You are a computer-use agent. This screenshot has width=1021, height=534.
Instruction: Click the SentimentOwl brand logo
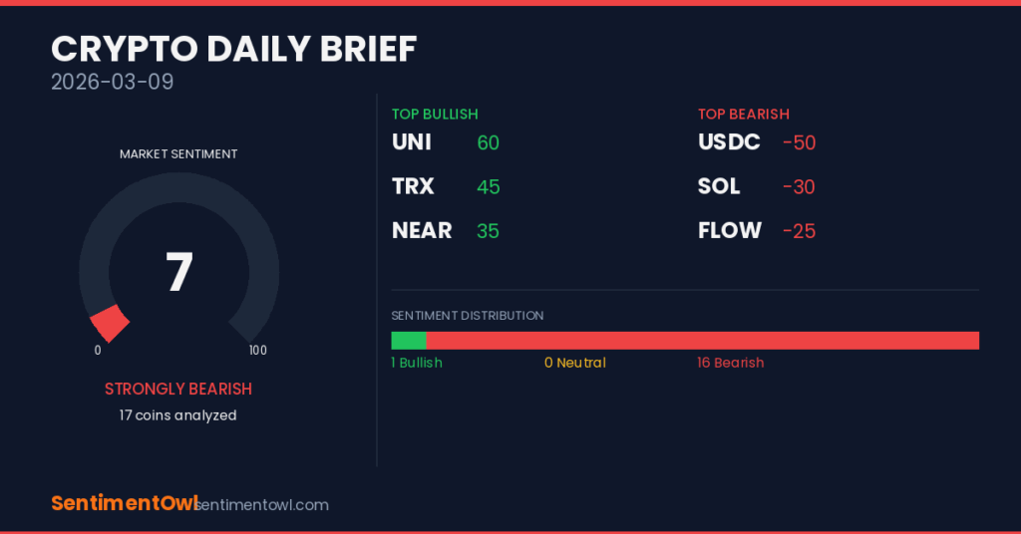coord(124,504)
